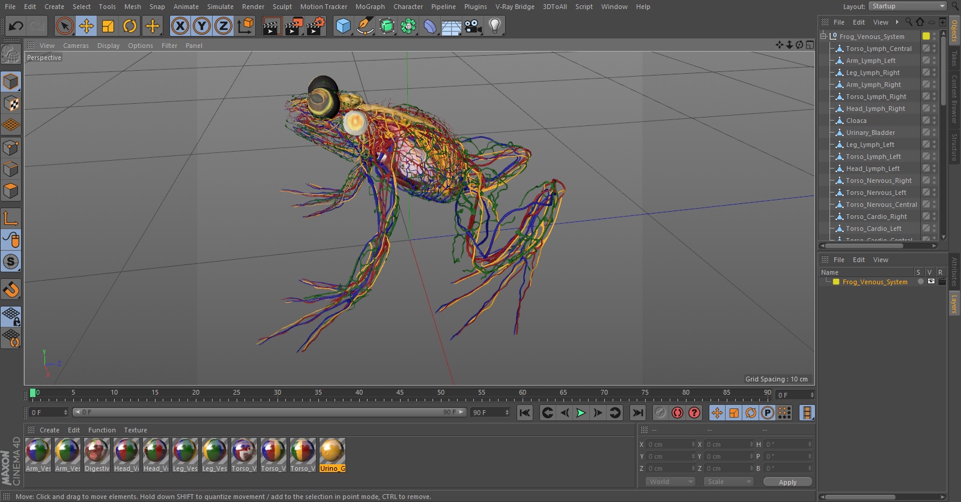Open the Content Browser side tab

click(x=954, y=99)
